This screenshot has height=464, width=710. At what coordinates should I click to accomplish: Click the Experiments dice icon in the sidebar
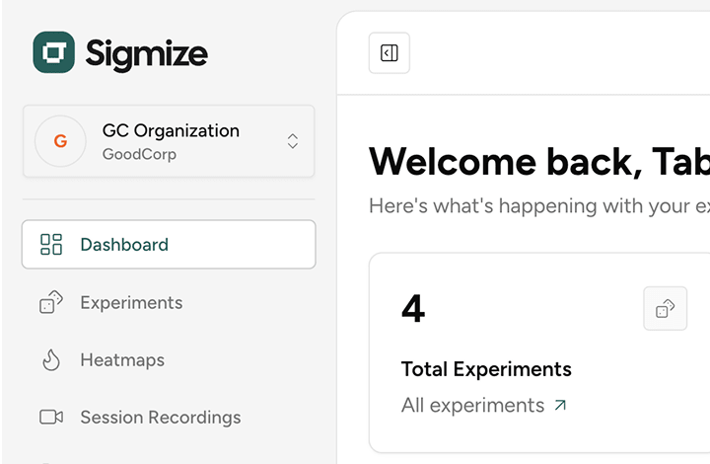[51, 302]
